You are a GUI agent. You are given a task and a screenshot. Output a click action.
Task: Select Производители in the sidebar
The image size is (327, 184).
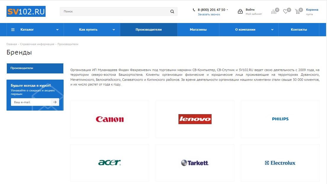pyautogui.click(x=35, y=68)
